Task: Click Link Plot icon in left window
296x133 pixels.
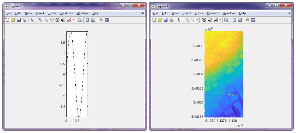Action: [79, 20]
